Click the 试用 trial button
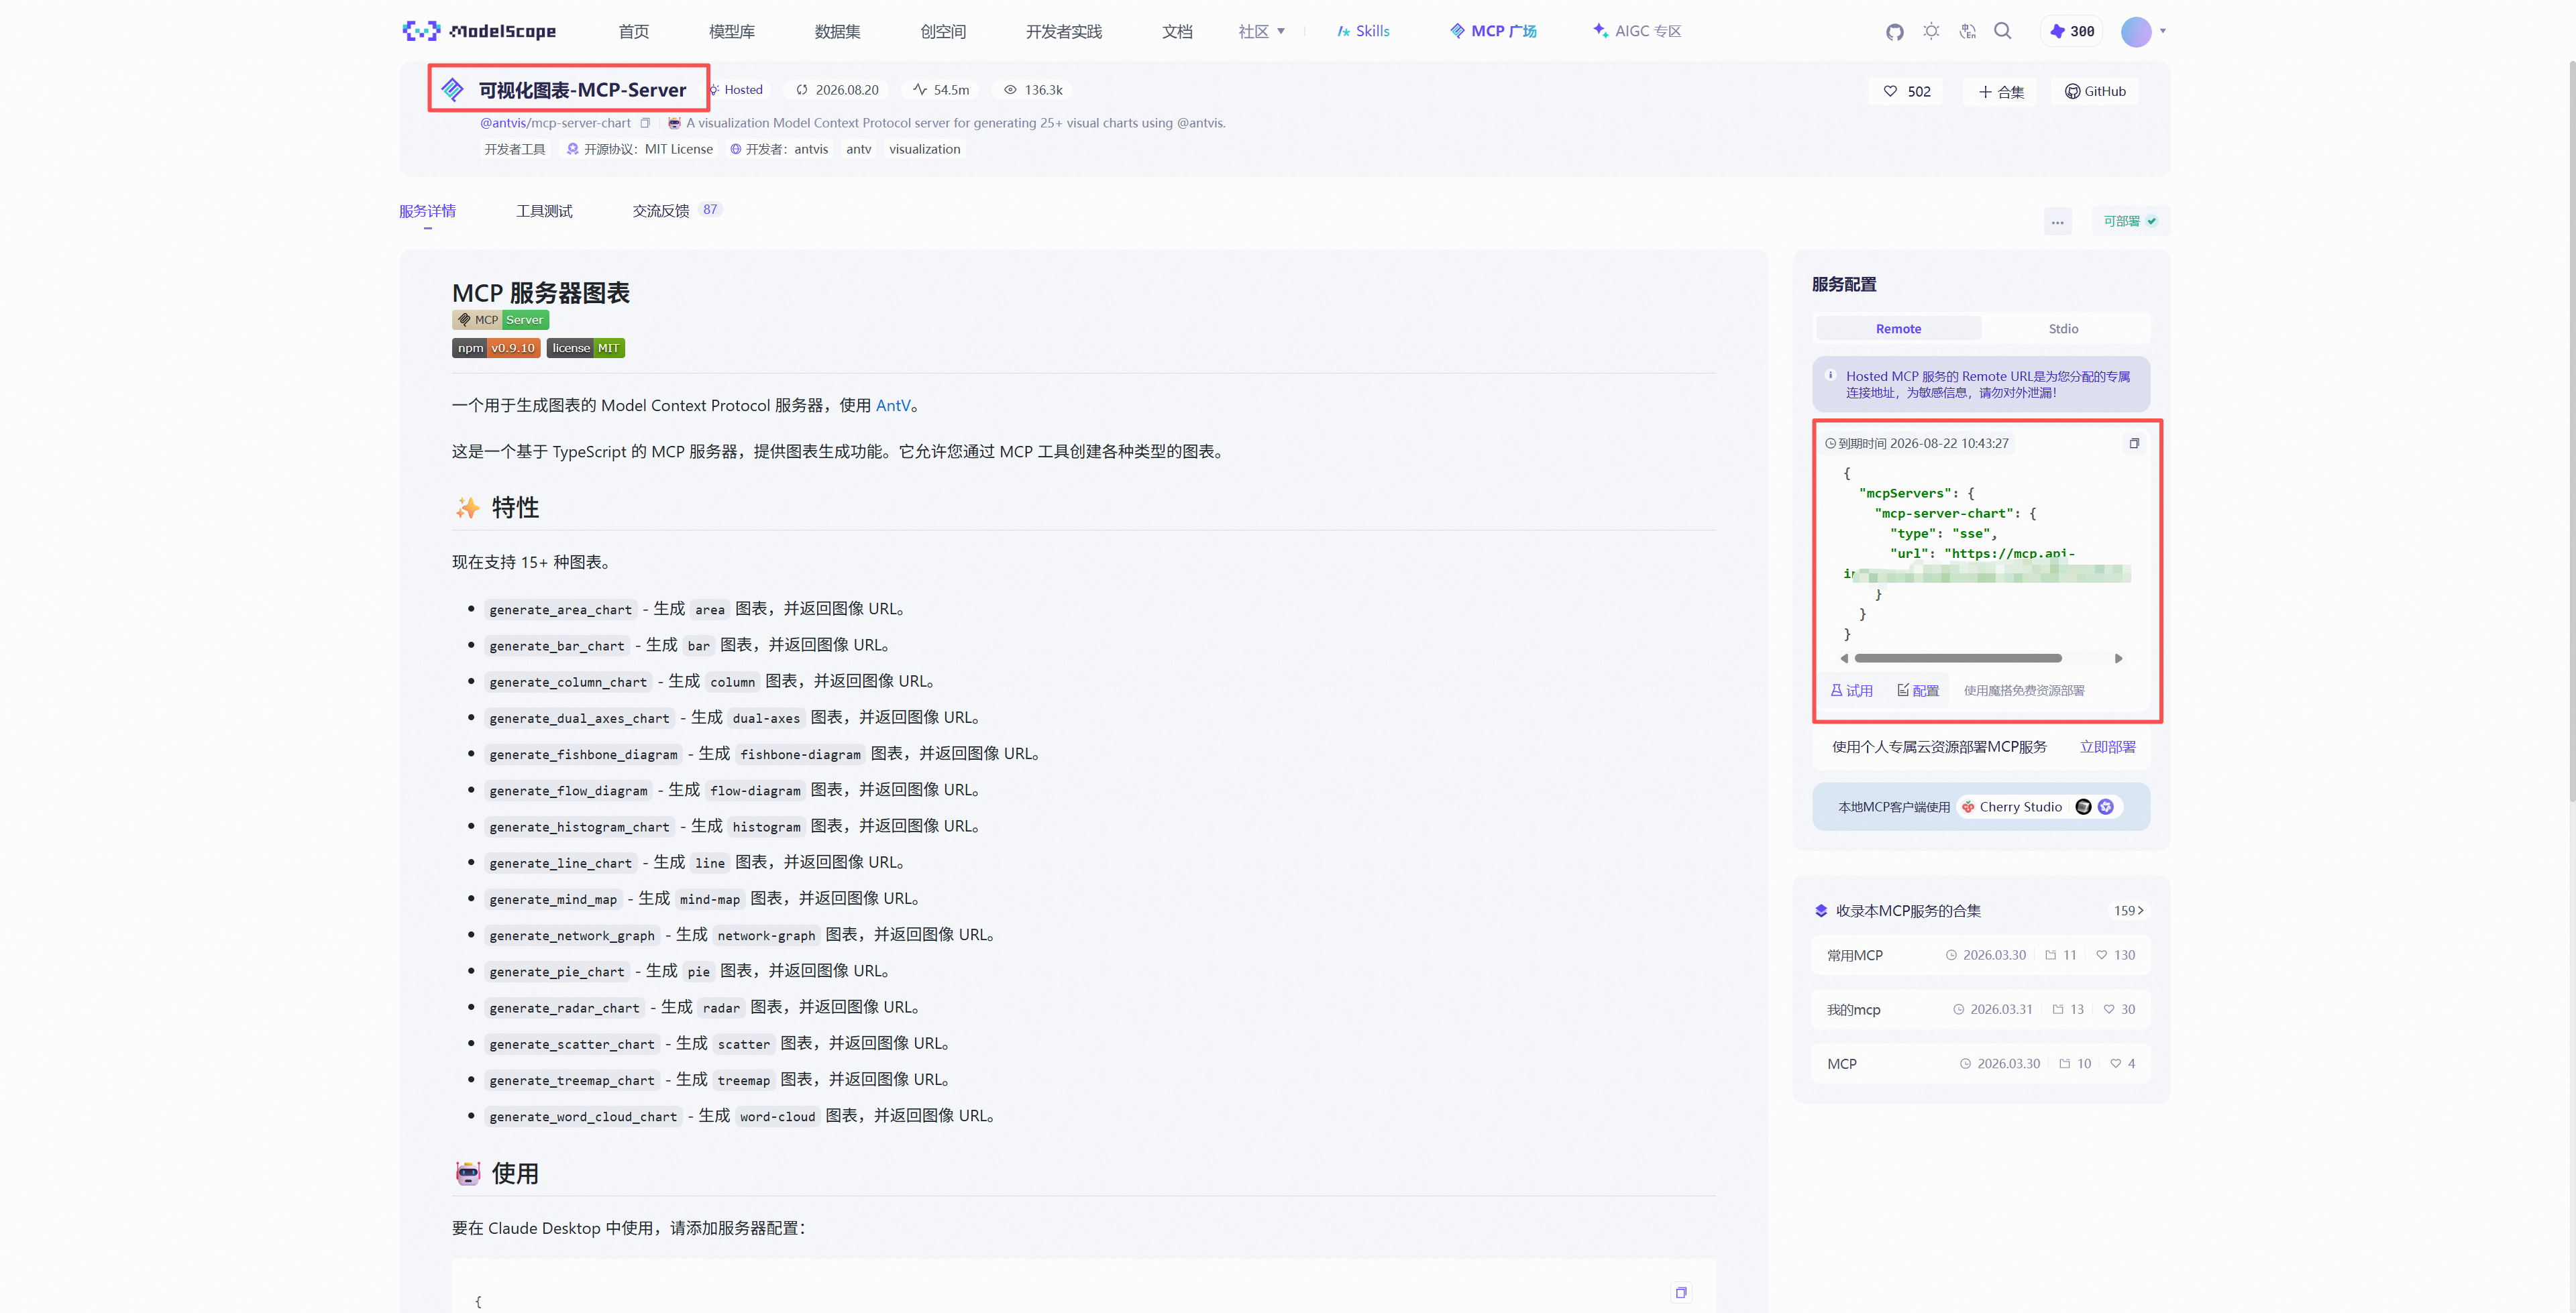The height and width of the screenshot is (1313, 2576). coord(1851,690)
